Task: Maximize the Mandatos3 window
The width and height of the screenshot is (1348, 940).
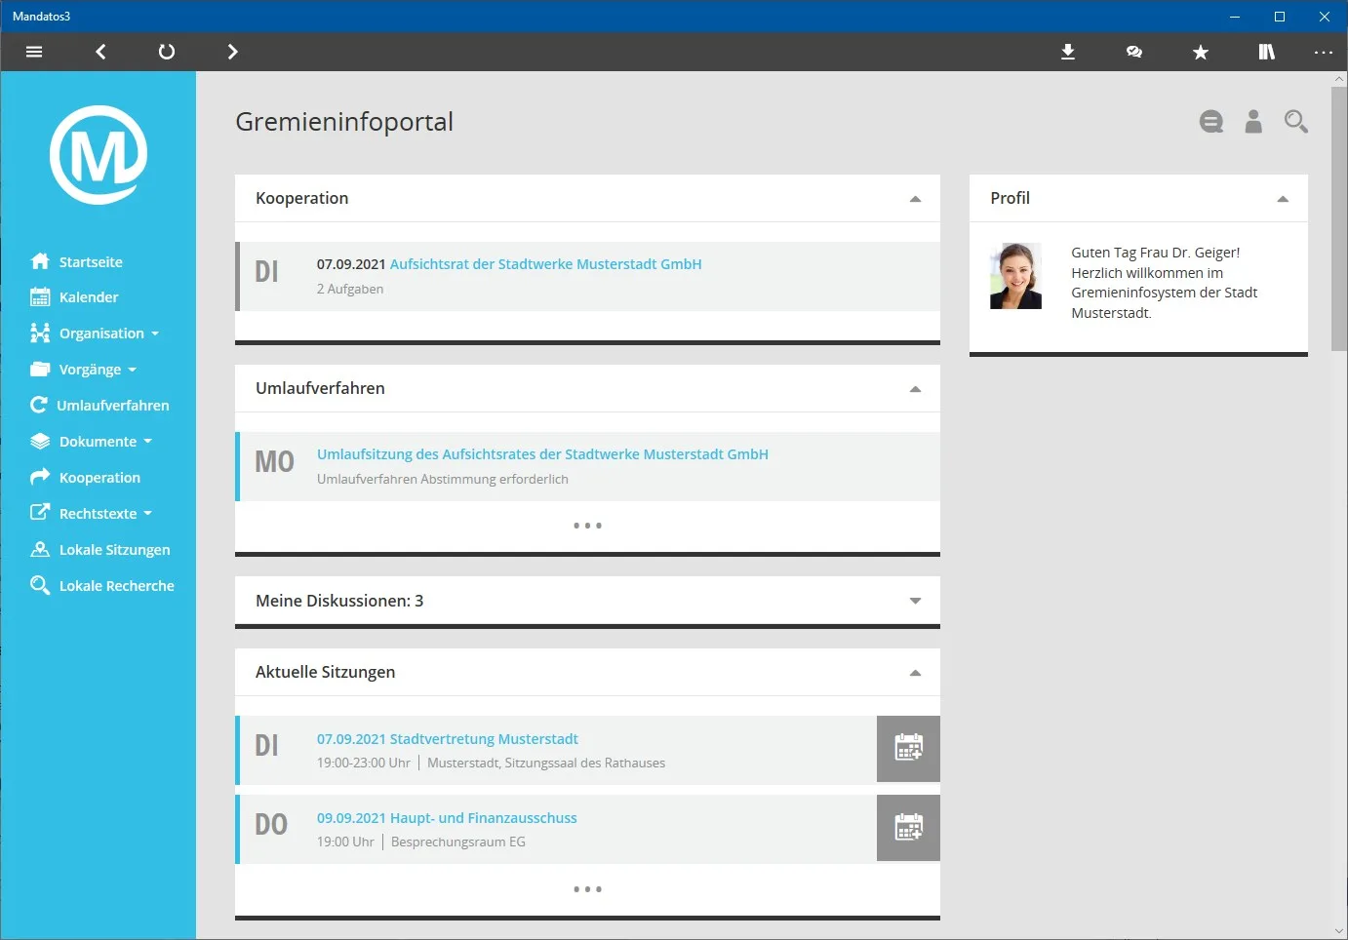Action: 1280,17
